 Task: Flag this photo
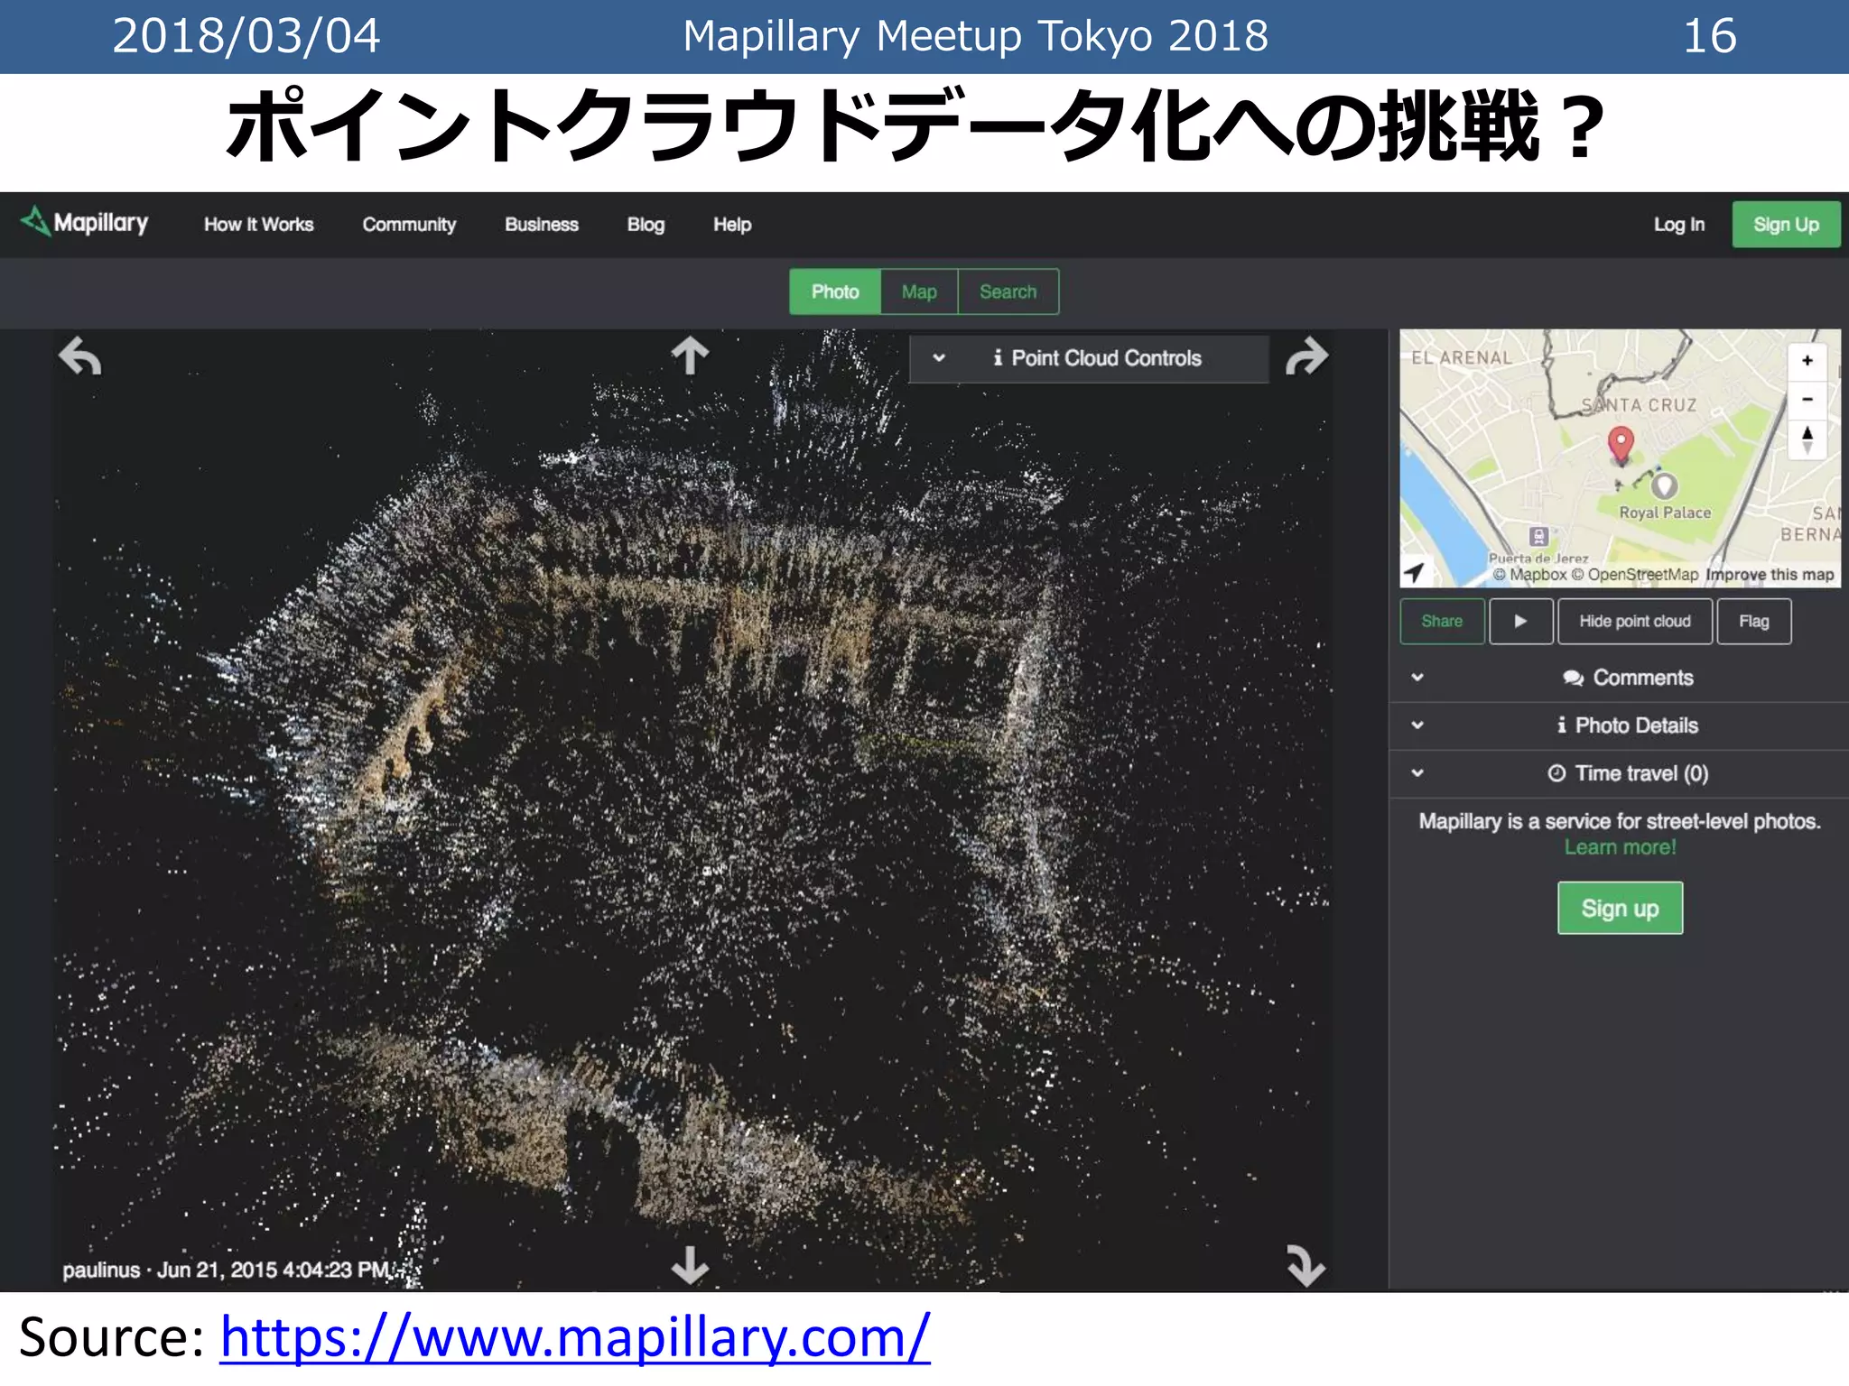click(x=1753, y=621)
